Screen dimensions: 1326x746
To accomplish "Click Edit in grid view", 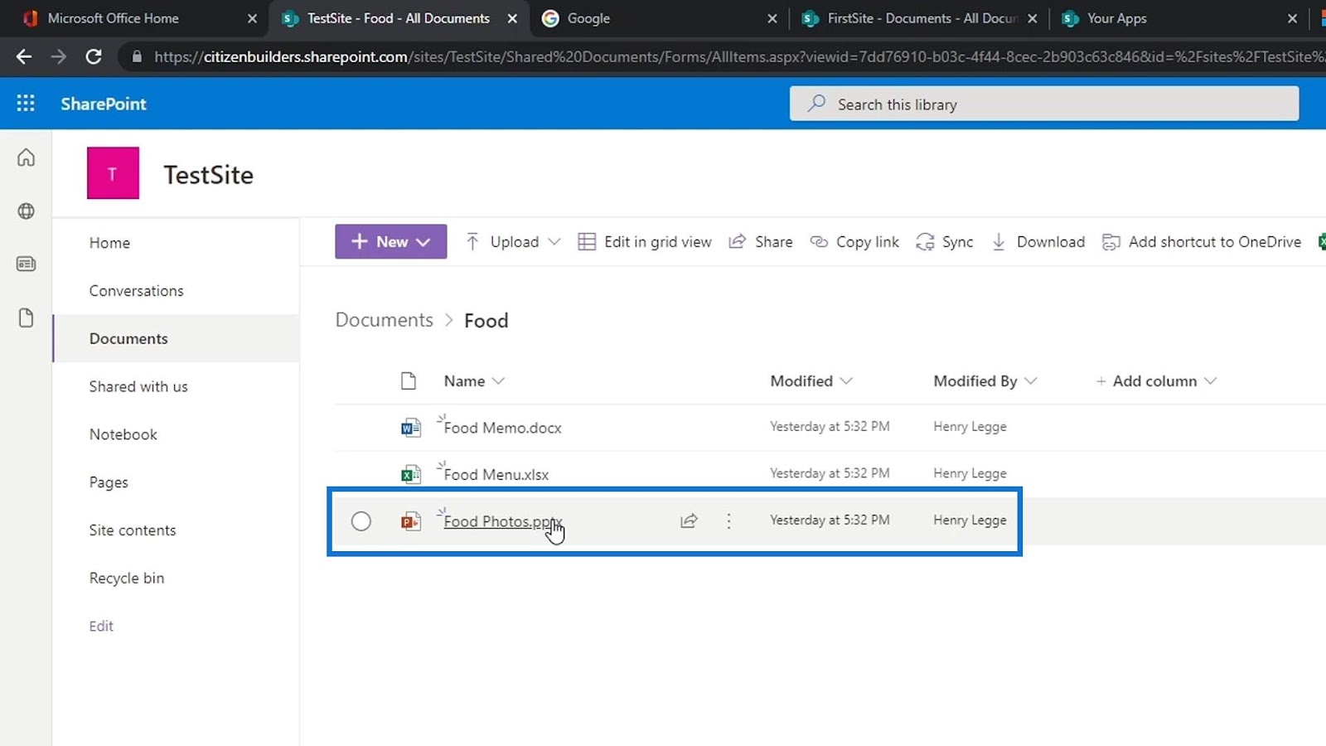I will [645, 242].
